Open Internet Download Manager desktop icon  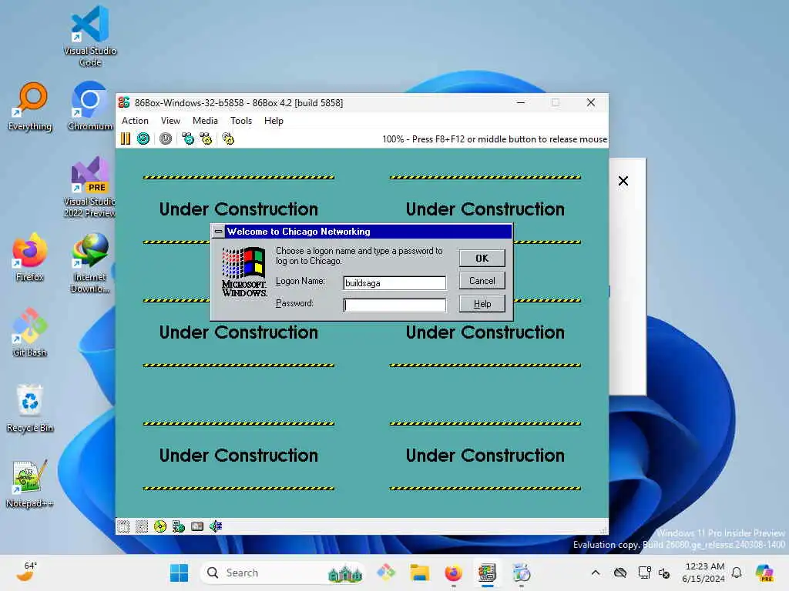click(90, 262)
